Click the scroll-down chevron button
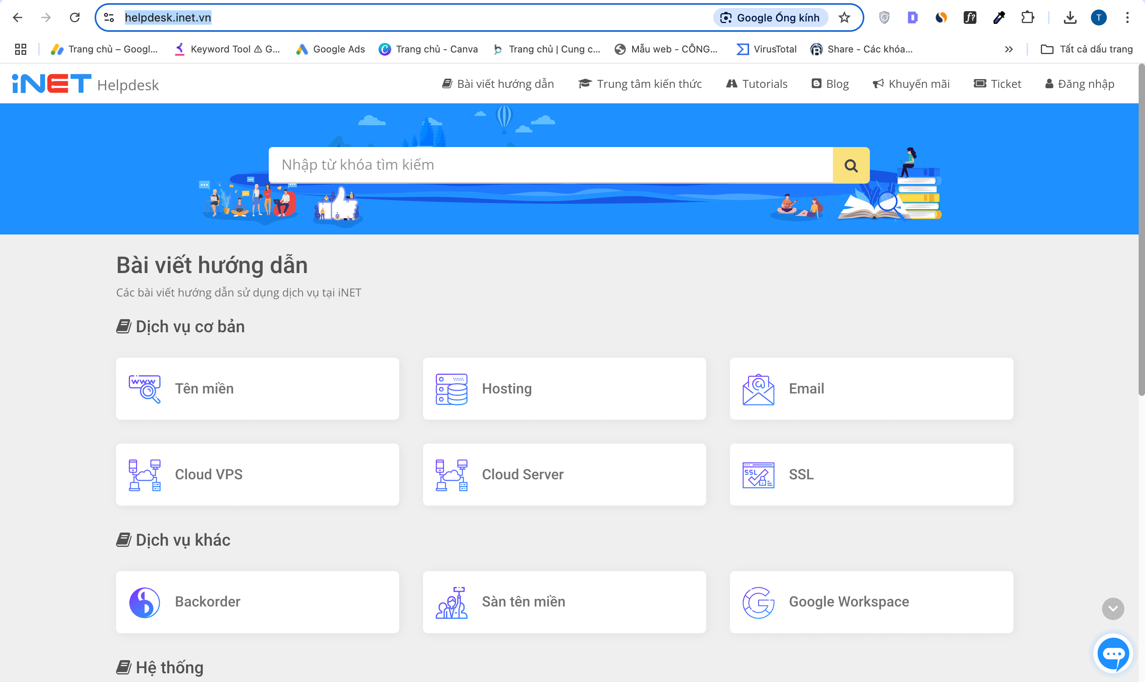 click(x=1112, y=609)
